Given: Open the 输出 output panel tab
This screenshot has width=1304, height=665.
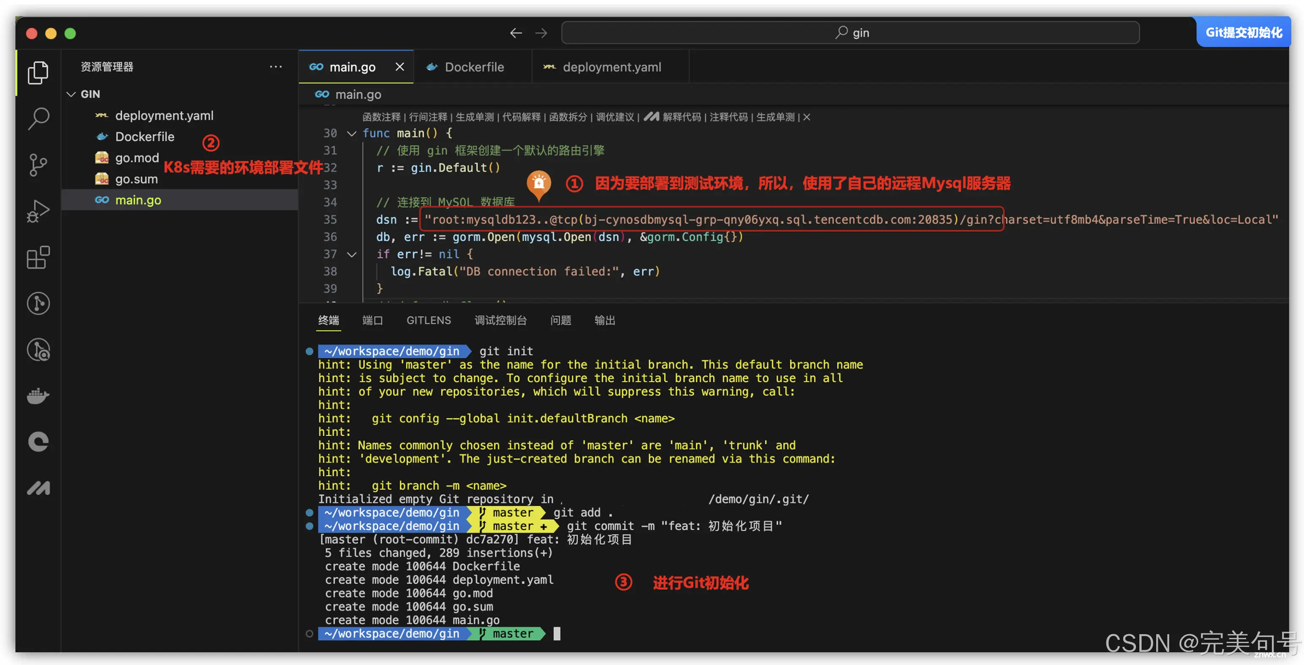Looking at the screenshot, I should [x=605, y=320].
